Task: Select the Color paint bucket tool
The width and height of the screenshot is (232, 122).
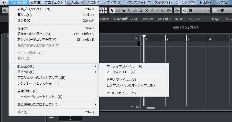Action: [169, 11]
